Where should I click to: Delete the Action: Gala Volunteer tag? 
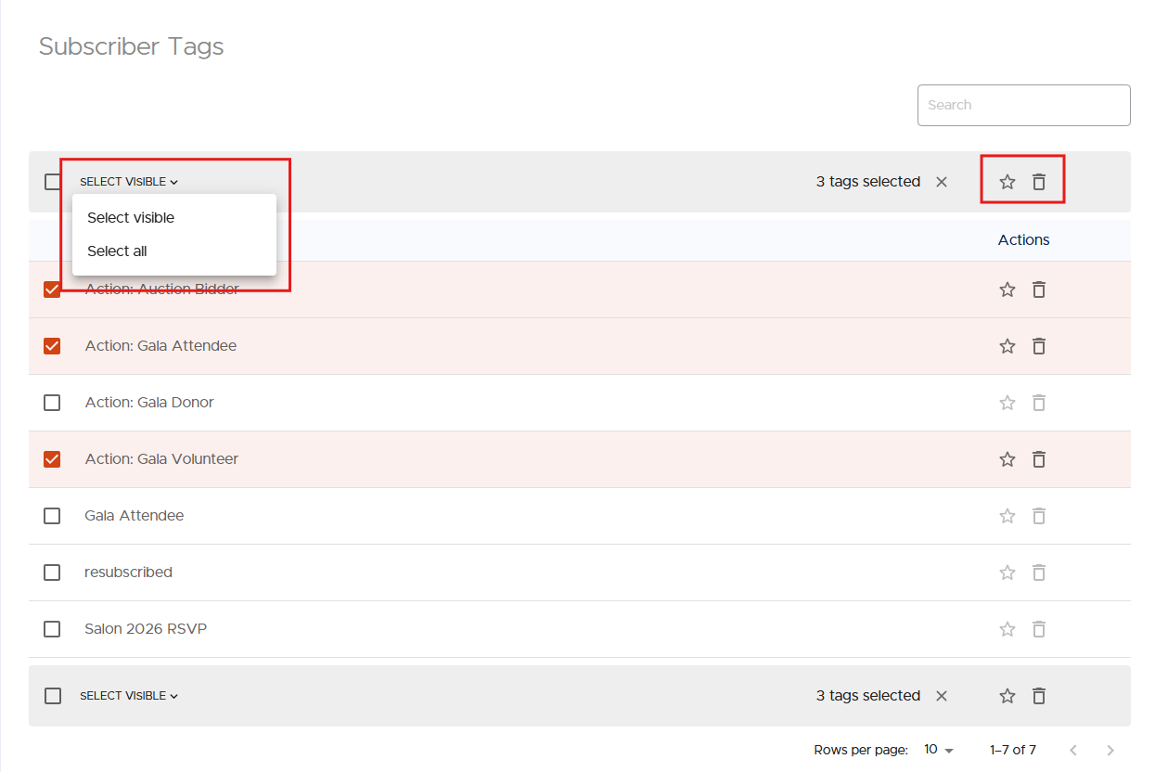coord(1039,459)
